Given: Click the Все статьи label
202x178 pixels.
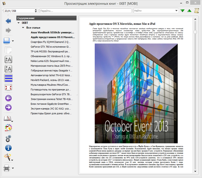Looking at the screenshot, I should click(33, 28).
